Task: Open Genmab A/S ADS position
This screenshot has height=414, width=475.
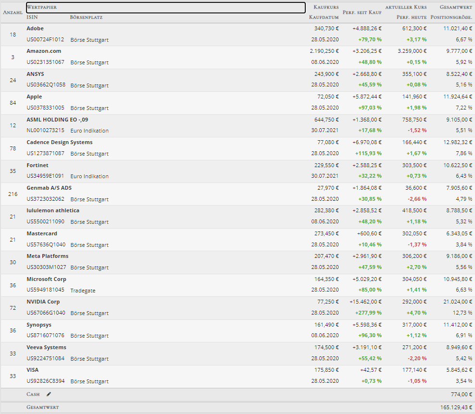Action: pyautogui.click(x=237, y=194)
